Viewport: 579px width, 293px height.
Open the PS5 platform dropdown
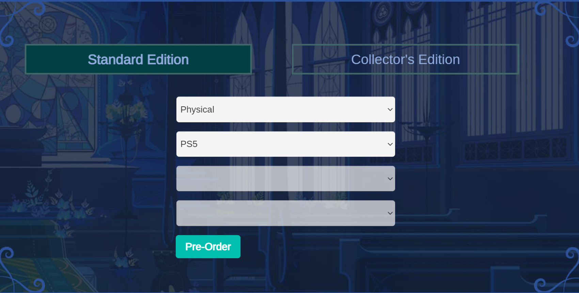(x=285, y=144)
